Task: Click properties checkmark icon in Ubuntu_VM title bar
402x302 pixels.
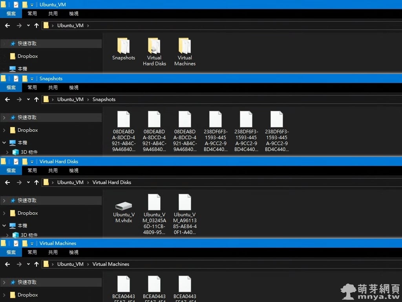Action: 16,5
